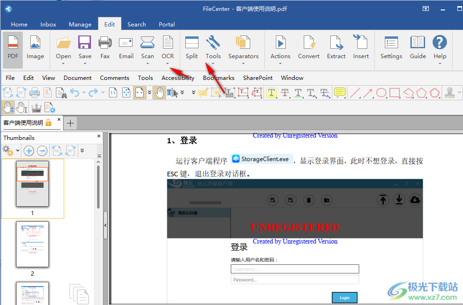Expand the Separators dropdown arrow
The height and width of the screenshot is (305, 463).
(243, 64)
